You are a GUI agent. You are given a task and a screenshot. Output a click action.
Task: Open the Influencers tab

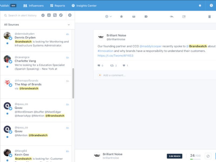coord(33,6)
